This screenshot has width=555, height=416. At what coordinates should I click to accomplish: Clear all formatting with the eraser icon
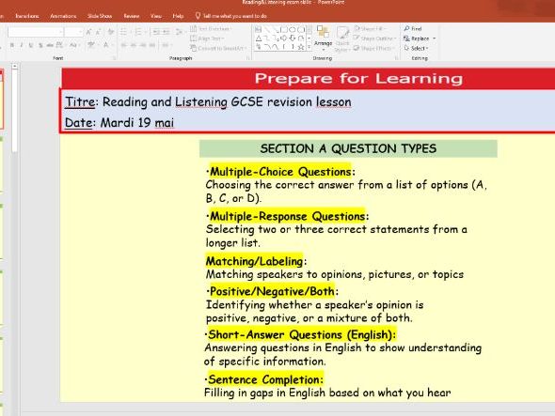110,32
